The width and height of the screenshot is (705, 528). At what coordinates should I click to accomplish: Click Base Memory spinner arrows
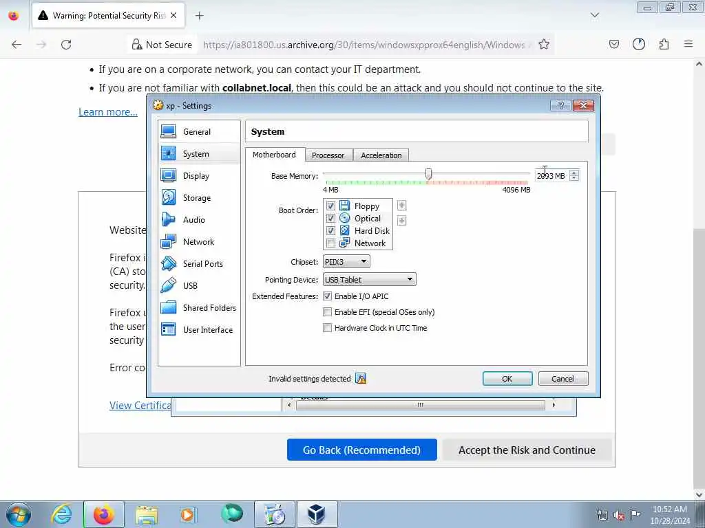pyautogui.click(x=574, y=175)
